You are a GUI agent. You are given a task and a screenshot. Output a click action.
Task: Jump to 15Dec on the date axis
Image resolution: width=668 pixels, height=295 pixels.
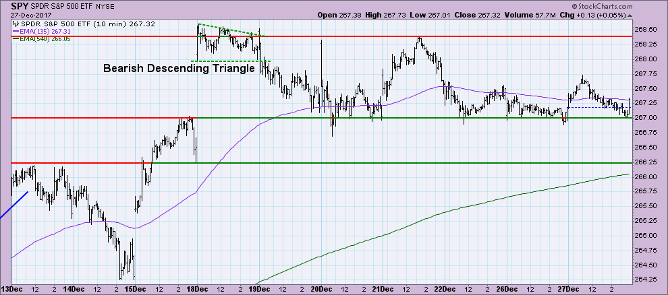pyautogui.click(x=135, y=289)
